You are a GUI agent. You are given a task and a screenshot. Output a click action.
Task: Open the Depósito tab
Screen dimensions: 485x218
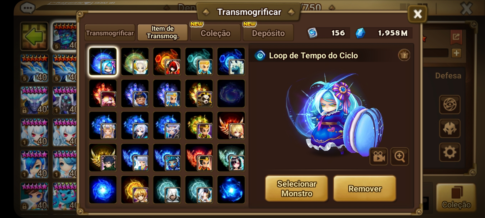(268, 33)
